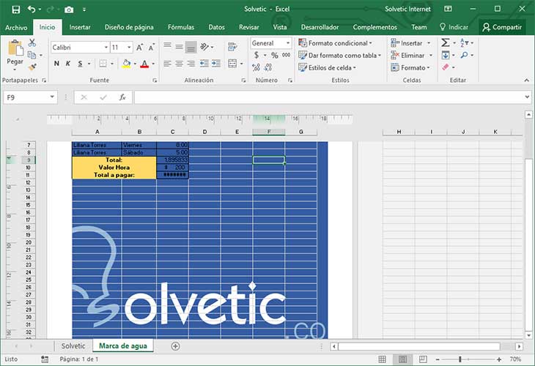Cut selection with the scissors icon
The image size is (535, 366).
coord(32,42)
